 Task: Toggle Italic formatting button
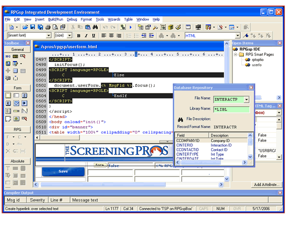[86, 35]
